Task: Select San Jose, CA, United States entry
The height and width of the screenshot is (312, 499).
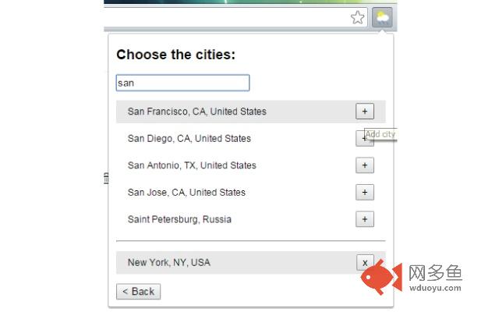Action: pos(186,193)
